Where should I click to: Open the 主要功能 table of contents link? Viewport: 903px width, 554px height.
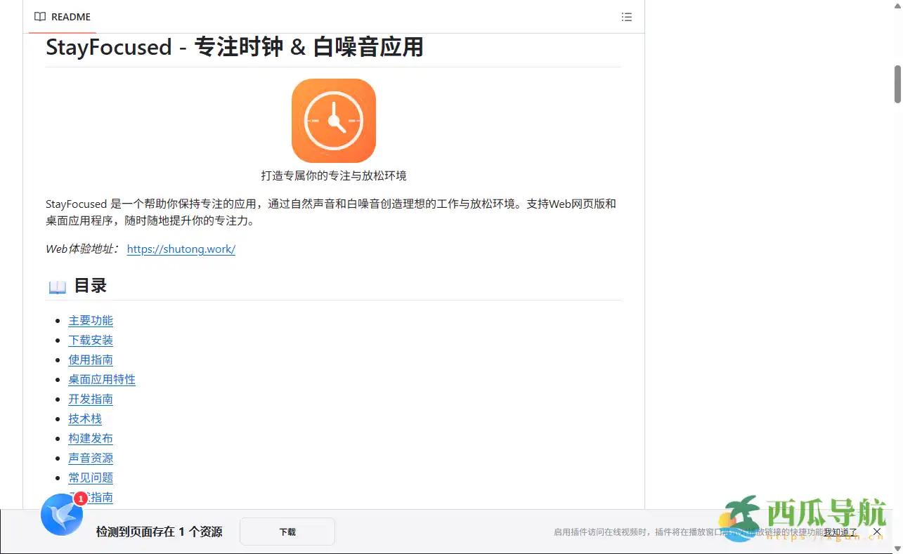point(91,320)
